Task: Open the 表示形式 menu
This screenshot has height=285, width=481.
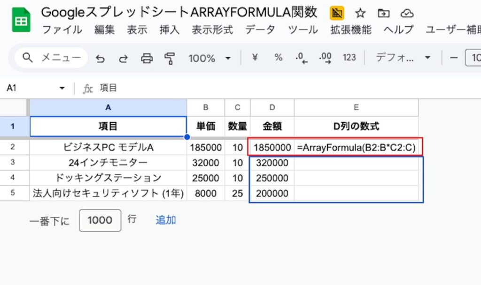Action: (x=212, y=30)
